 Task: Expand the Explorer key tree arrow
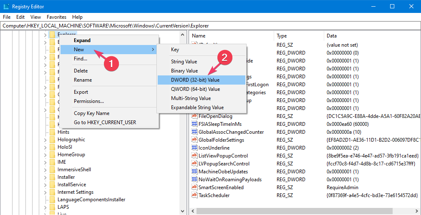point(45,35)
